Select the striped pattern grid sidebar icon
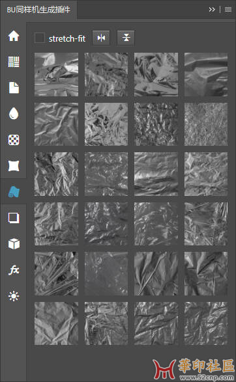 tap(14, 62)
